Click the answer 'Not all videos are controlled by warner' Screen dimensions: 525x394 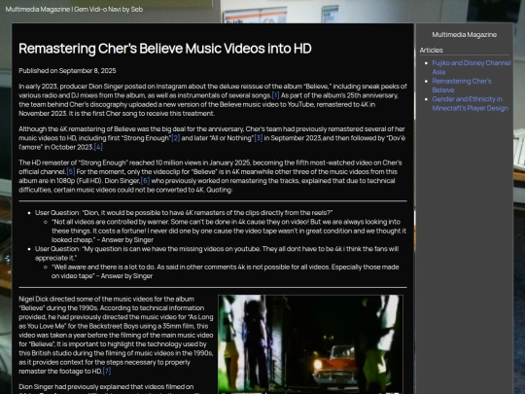point(229,231)
